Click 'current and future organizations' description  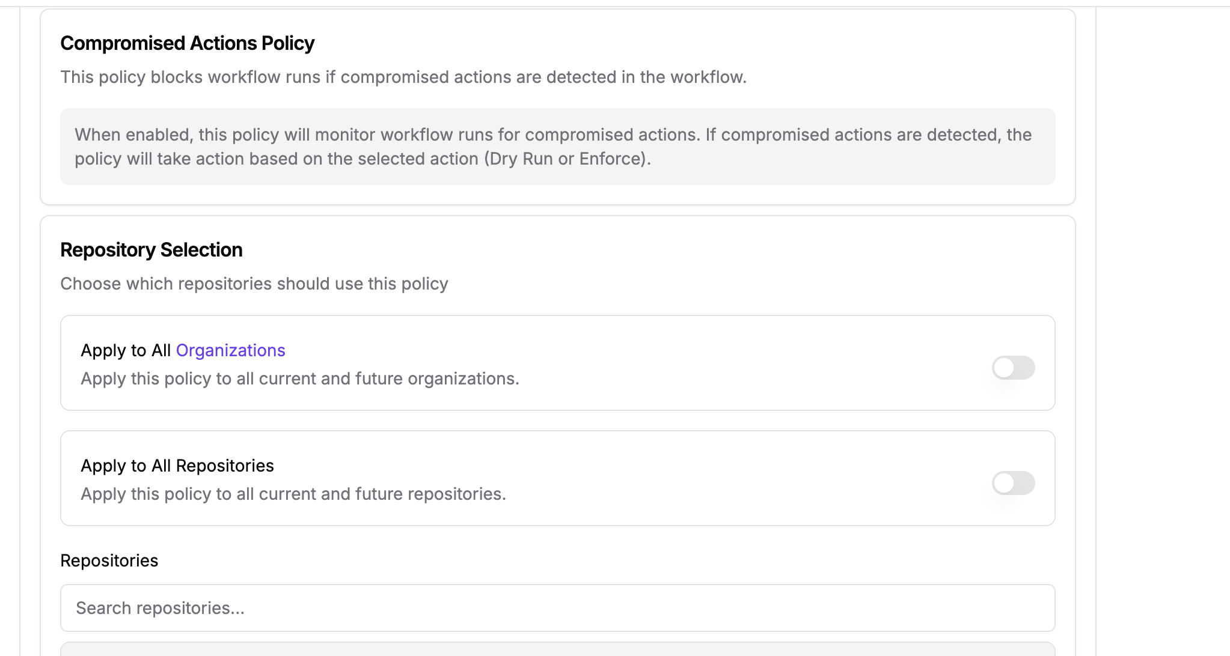pos(388,379)
